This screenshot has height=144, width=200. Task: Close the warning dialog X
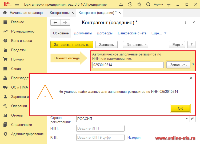tap(191, 78)
